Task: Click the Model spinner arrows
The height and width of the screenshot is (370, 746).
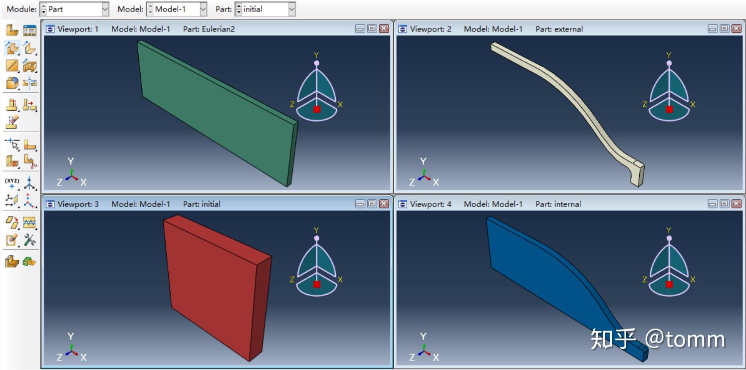Action: (x=150, y=9)
